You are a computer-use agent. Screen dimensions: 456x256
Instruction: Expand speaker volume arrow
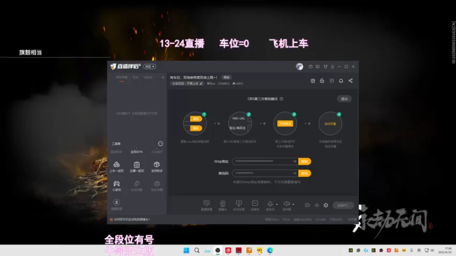click(293, 204)
